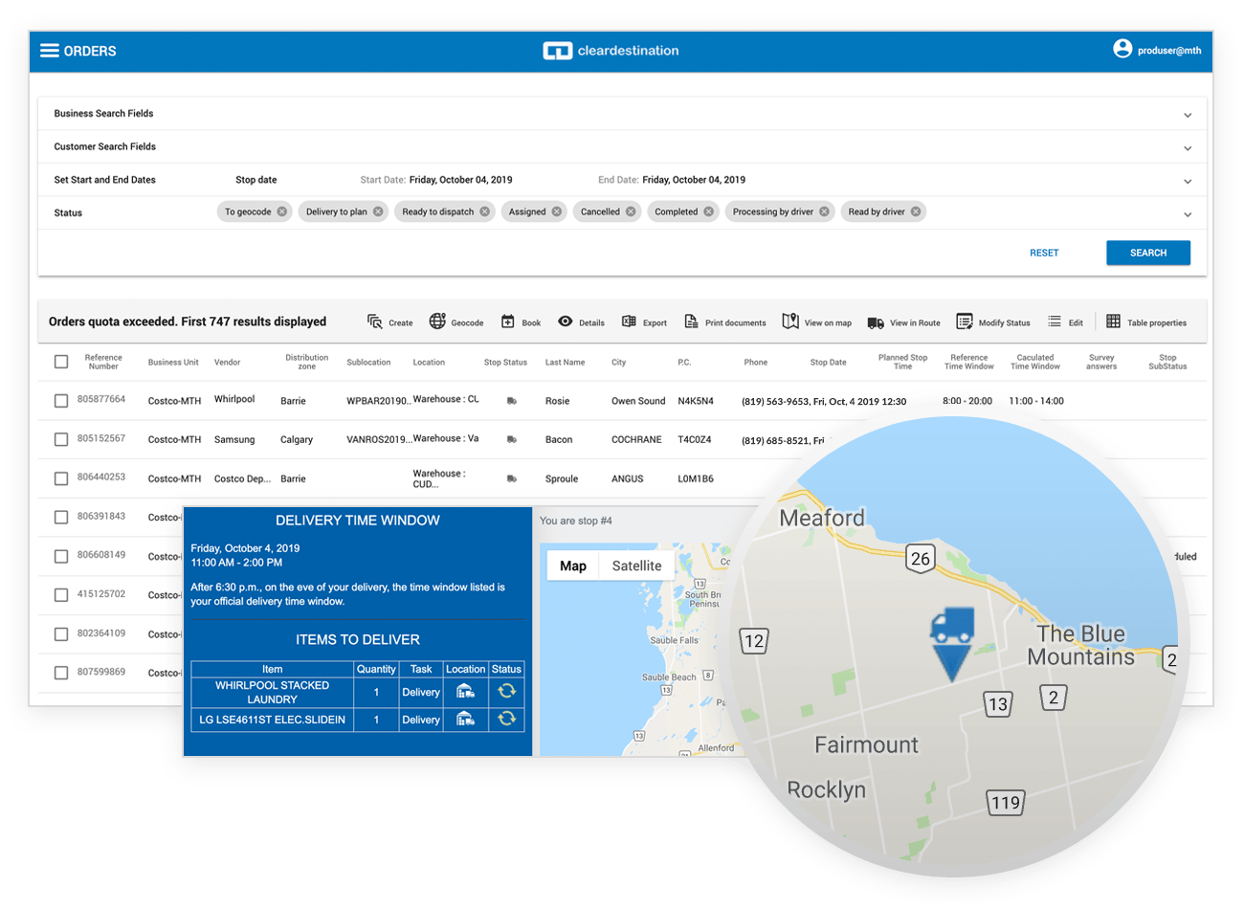The image size is (1244, 910).
Task: Remove the Read by driver status chip
Action: click(916, 211)
